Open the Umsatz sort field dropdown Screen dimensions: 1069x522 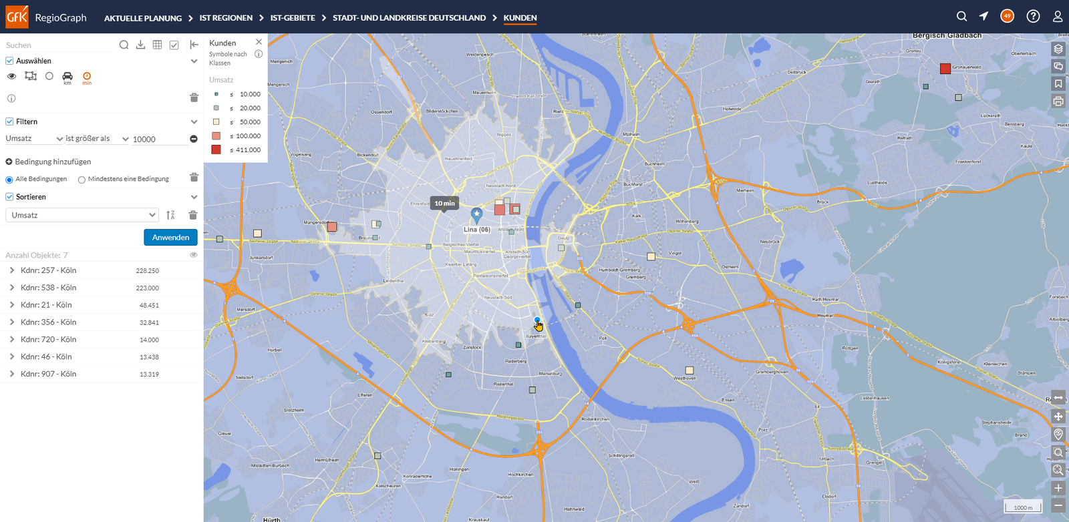click(82, 215)
